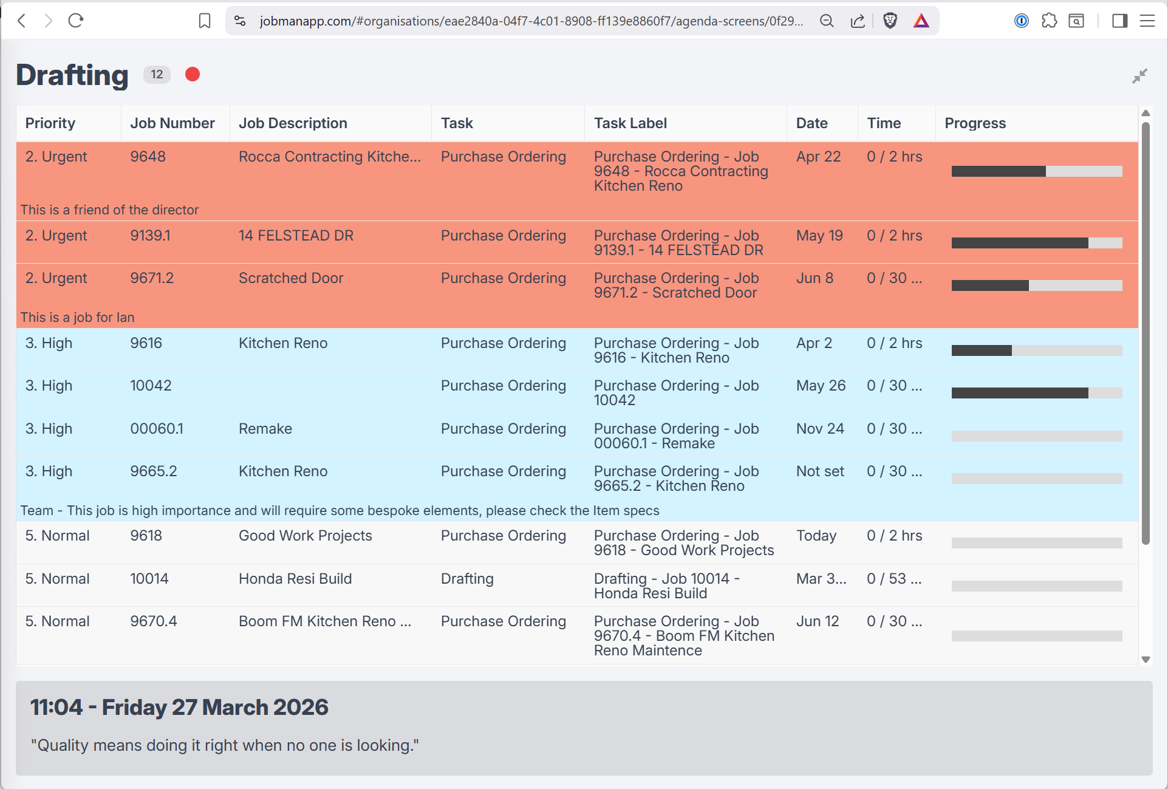Image resolution: width=1168 pixels, height=789 pixels.
Task: Click progress bar for job 9139.1
Action: [x=1036, y=243]
